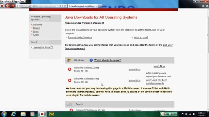Image resolution: width=209 pixels, height=117 pixels.
Task: Open Windows Media Player in taskbar
Action: pyautogui.click(x=32, y=114)
